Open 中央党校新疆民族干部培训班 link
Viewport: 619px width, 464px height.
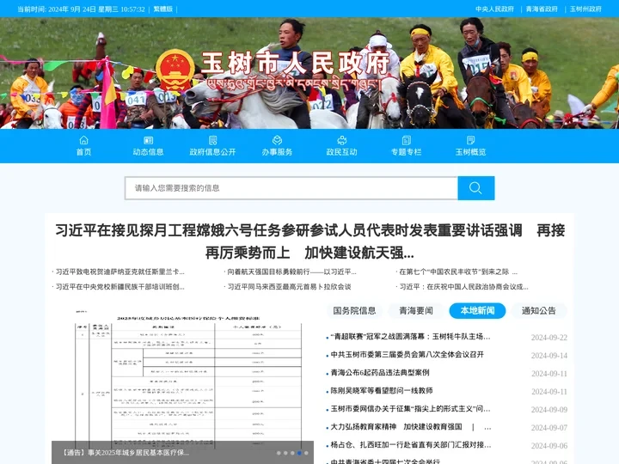click(120, 287)
